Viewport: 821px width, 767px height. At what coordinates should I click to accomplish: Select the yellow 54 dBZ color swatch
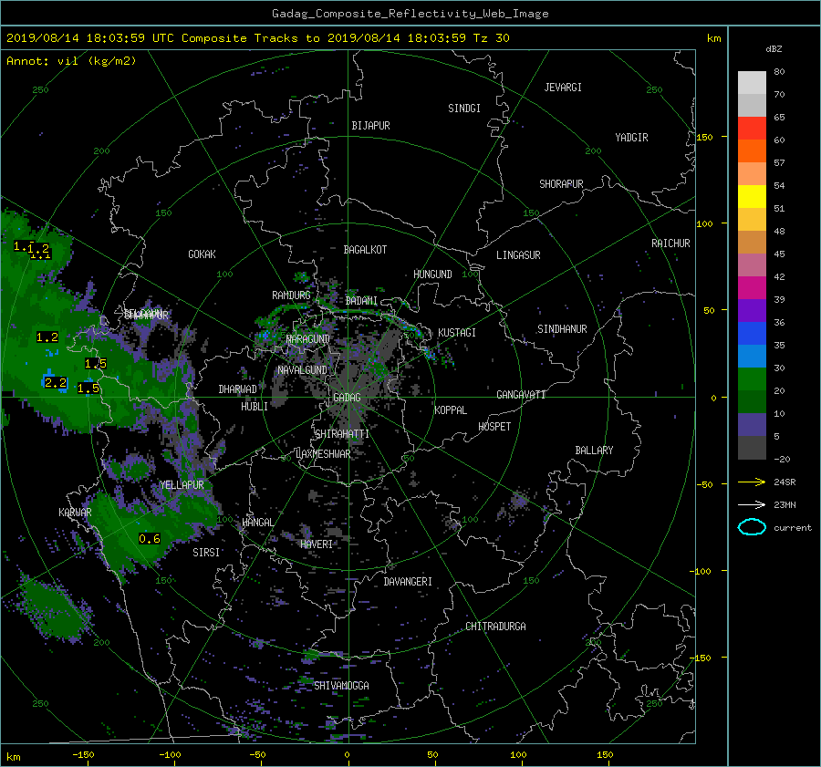click(752, 196)
